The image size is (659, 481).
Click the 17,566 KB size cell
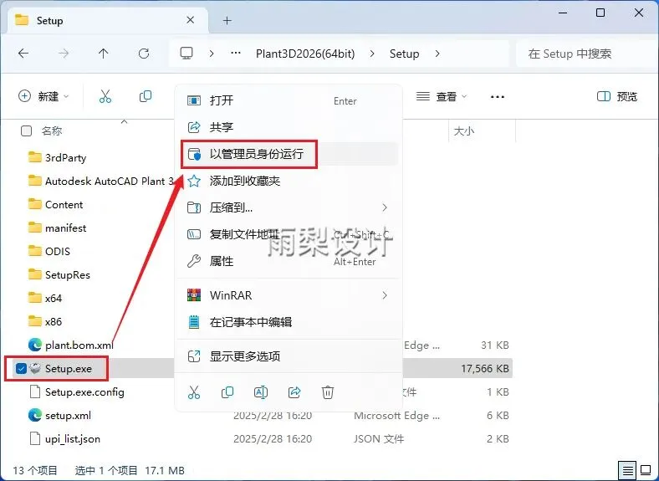click(485, 368)
